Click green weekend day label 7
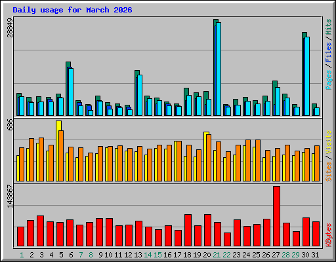The height and width of the screenshot is (262, 336). point(81,255)
